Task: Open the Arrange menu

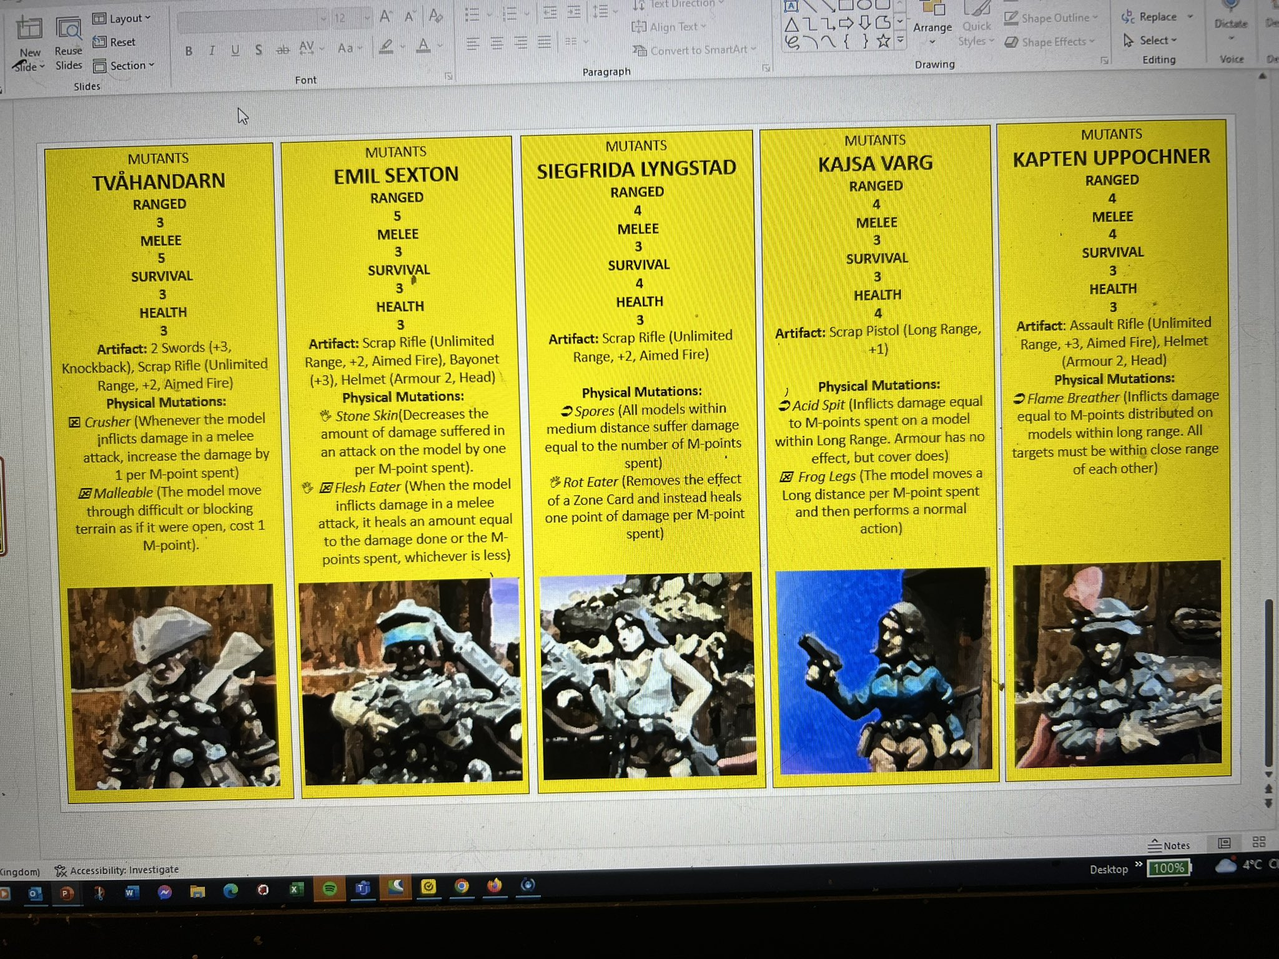Action: pos(932,27)
